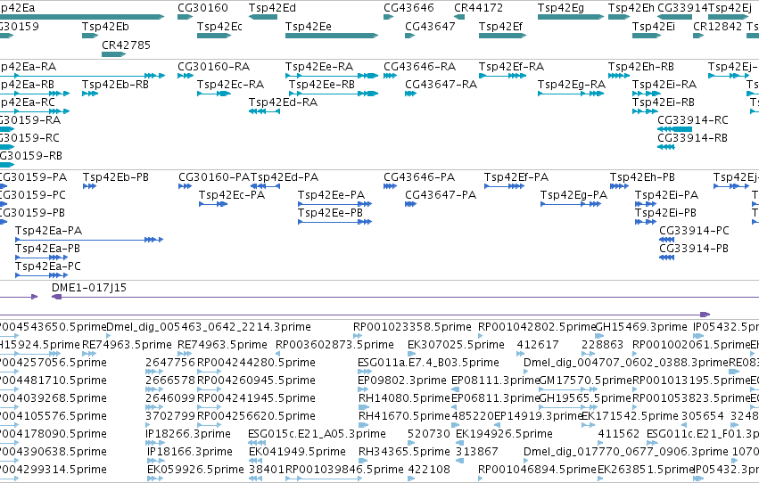Viewport: 759px width, 483px height.
Task: Select transcript Tsp42Eb-RB
Action: [115, 84]
